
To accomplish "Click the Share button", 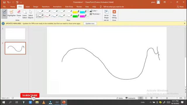I will point(180,7).
